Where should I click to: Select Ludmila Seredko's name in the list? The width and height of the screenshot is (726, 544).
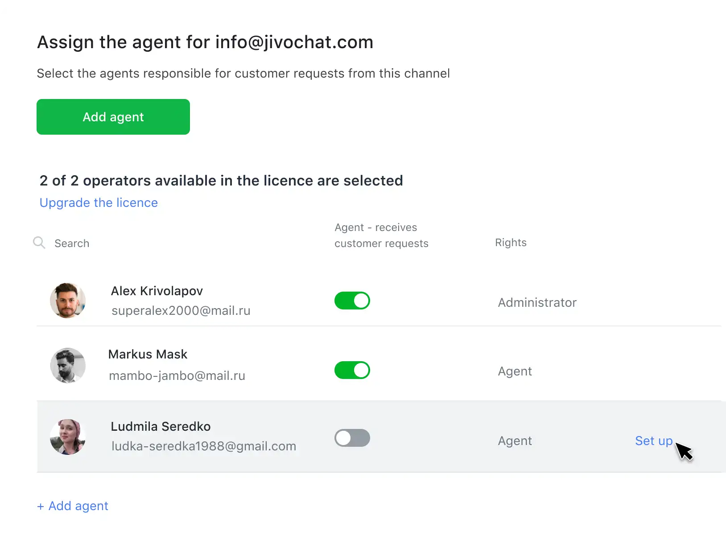coord(161,427)
